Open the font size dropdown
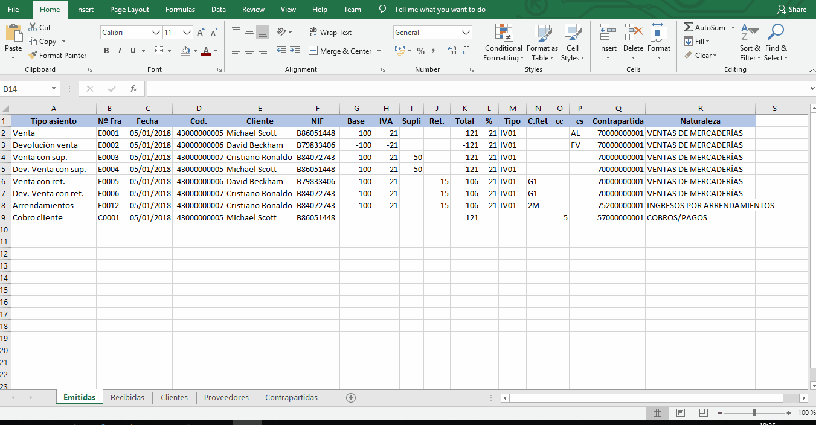The image size is (816, 425). [x=187, y=33]
